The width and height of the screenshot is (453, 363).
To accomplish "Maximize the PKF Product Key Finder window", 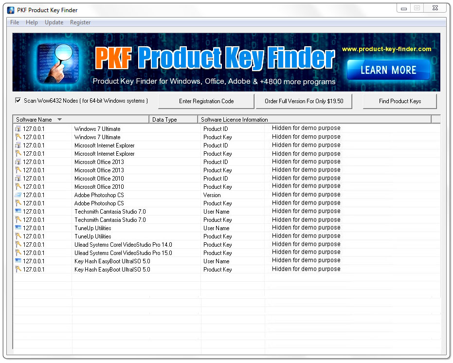I will 417,8.
